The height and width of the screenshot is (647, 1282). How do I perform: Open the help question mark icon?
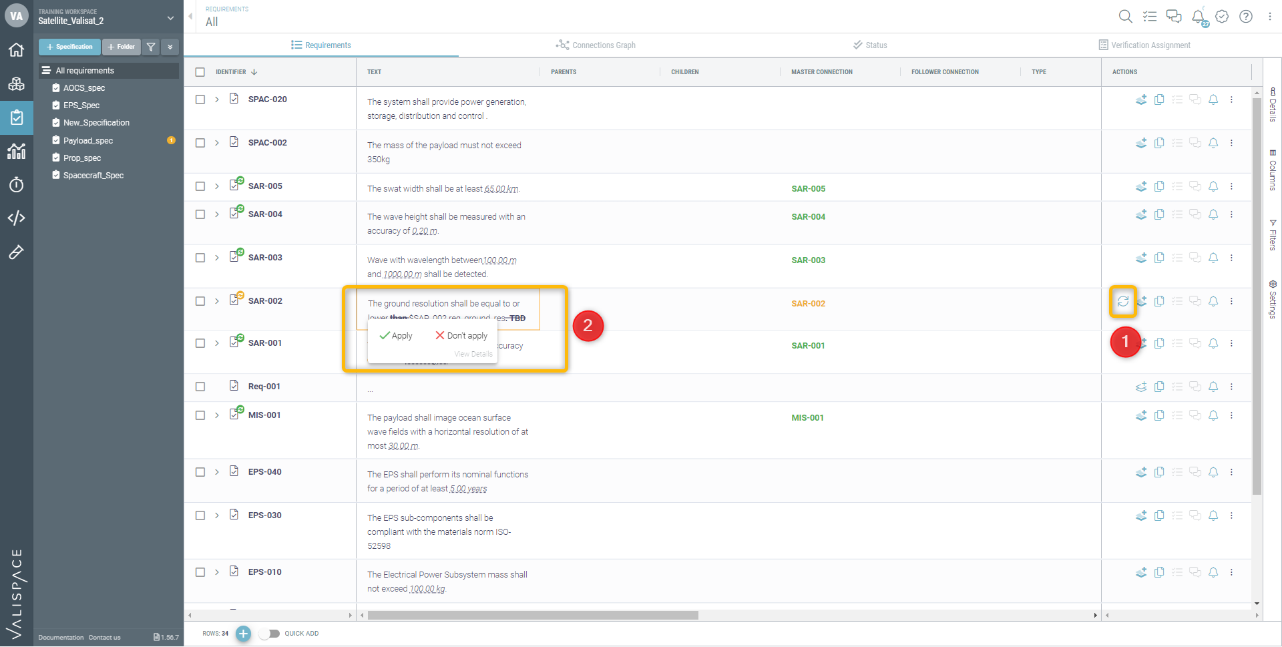[1246, 17]
